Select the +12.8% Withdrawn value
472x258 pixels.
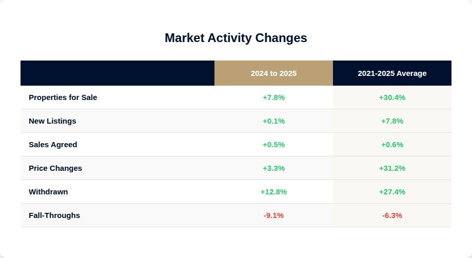pyautogui.click(x=273, y=192)
